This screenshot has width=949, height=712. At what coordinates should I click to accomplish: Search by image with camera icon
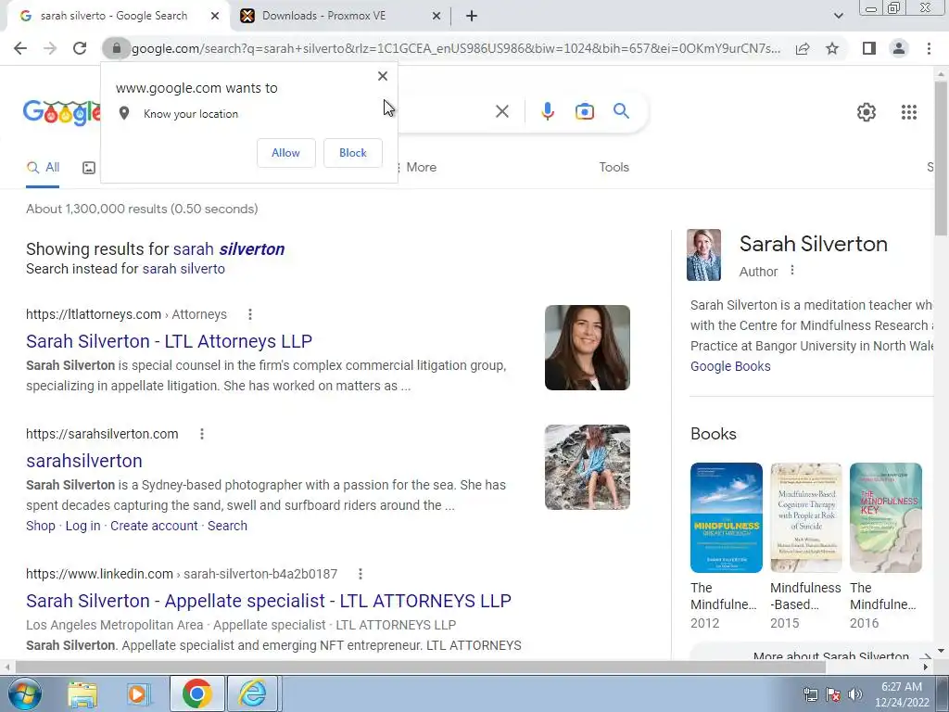coord(584,111)
